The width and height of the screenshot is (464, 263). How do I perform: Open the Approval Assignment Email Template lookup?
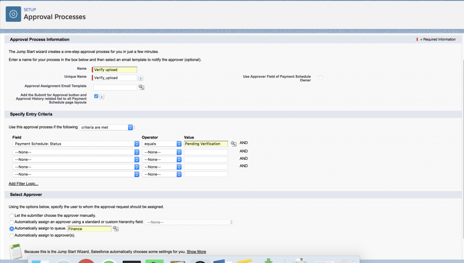[x=141, y=87]
